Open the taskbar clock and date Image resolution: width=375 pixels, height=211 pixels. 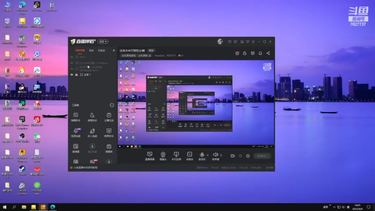click(x=357, y=207)
